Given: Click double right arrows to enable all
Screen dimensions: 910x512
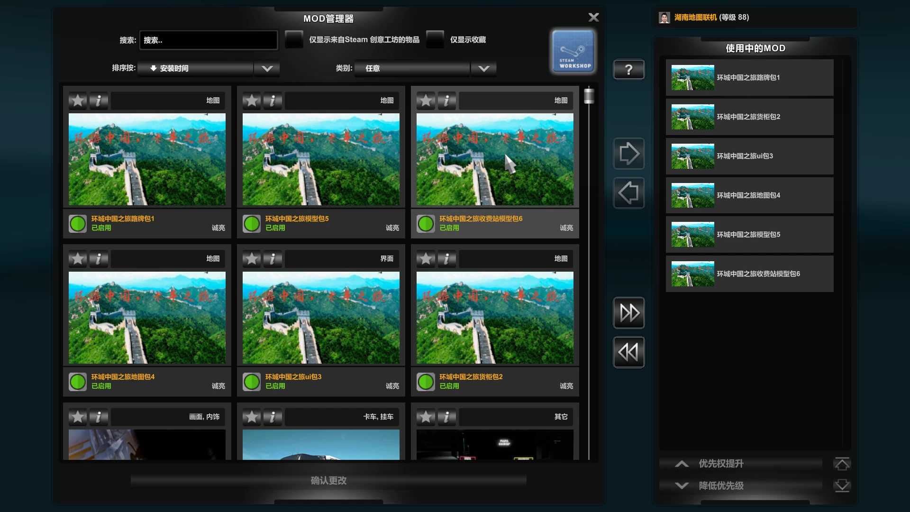Looking at the screenshot, I should (x=628, y=313).
